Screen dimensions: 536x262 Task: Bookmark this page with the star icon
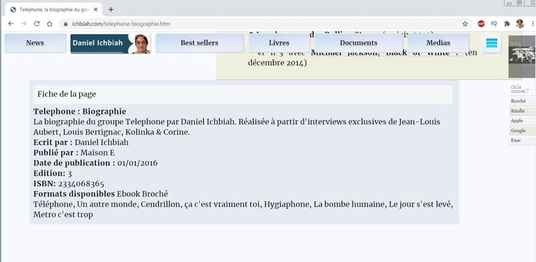pyautogui.click(x=465, y=23)
